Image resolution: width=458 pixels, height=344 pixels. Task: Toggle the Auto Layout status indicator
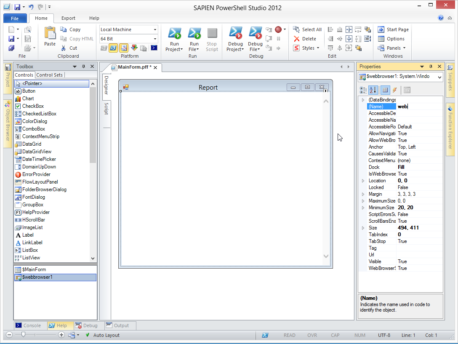click(x=102, y=335)
